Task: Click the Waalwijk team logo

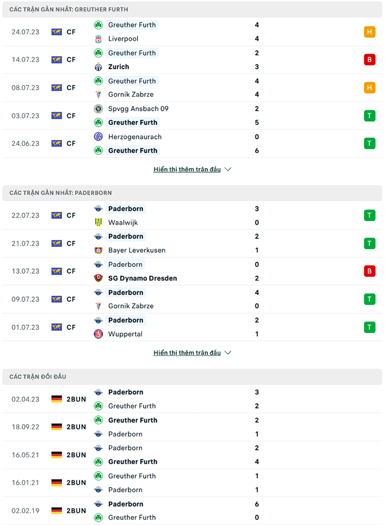Action: click(98, 222)
